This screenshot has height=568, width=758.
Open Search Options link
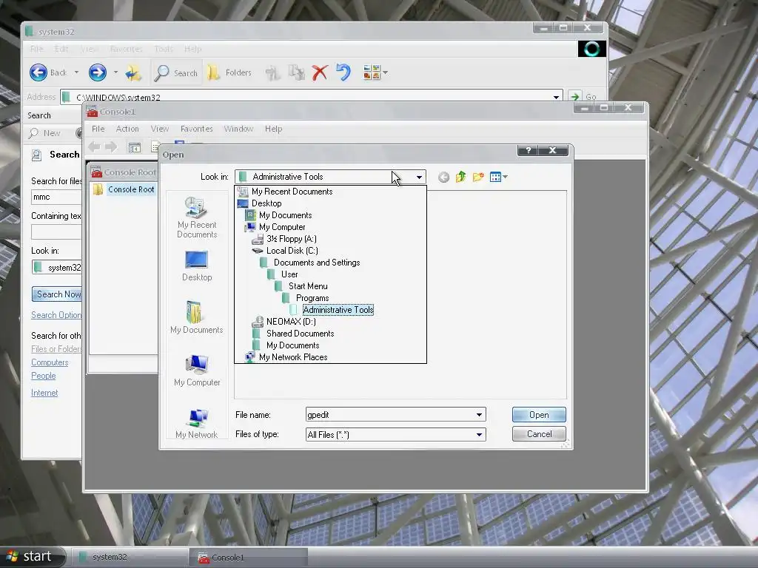(x=56, y=315)
